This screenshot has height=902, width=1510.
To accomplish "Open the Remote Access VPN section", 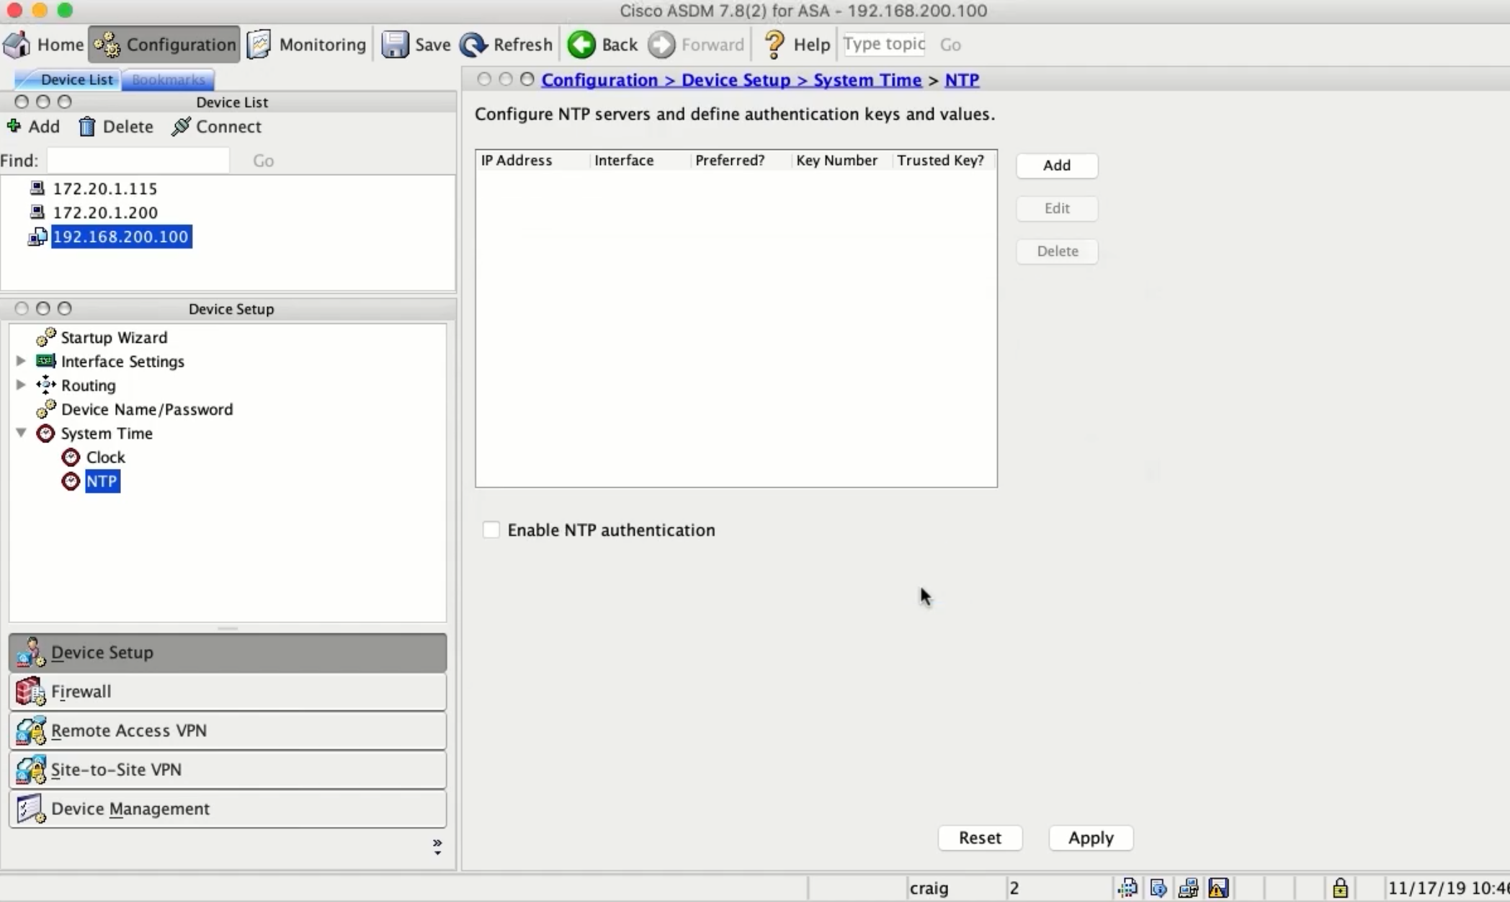I will [x=228, y=731].
